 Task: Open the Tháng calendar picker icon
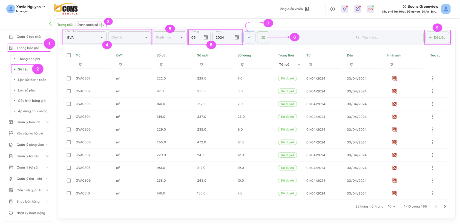click(206, 37)
